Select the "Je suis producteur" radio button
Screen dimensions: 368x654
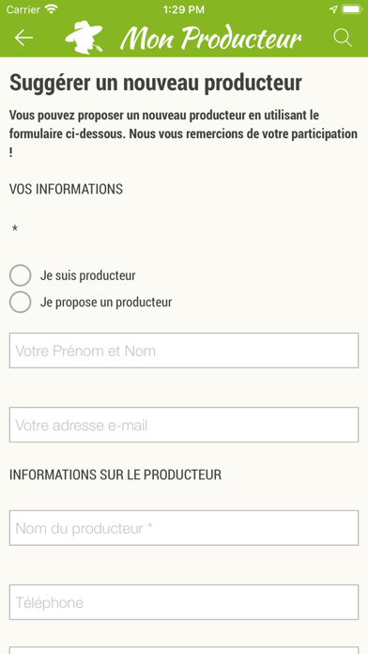[20, 275]
